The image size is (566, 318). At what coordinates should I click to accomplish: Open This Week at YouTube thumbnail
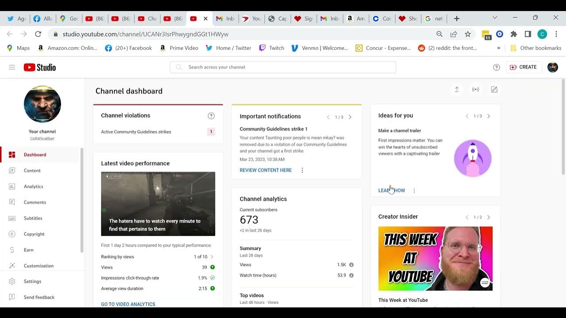(436, 258)
